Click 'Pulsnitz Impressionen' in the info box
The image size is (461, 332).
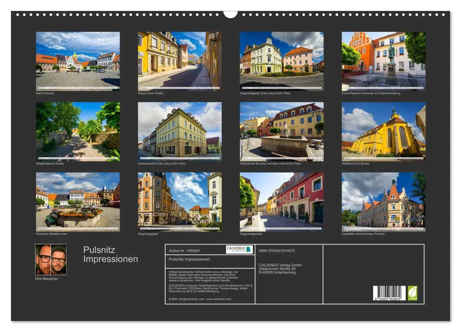(190, 259)
